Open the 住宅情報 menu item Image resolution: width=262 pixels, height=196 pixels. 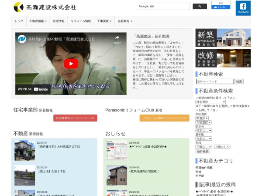59,21
